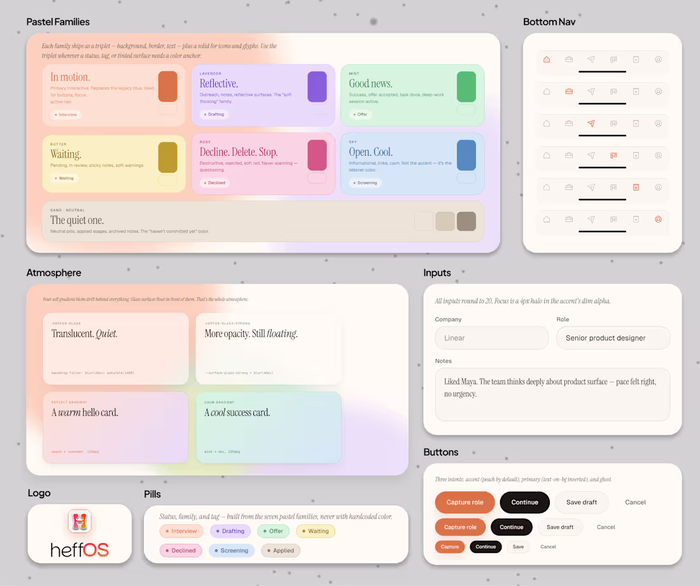Viewport: 700px width, 586px height.
Task: Select the Screening pill in the Pills panel
Action: click(231, 551)
